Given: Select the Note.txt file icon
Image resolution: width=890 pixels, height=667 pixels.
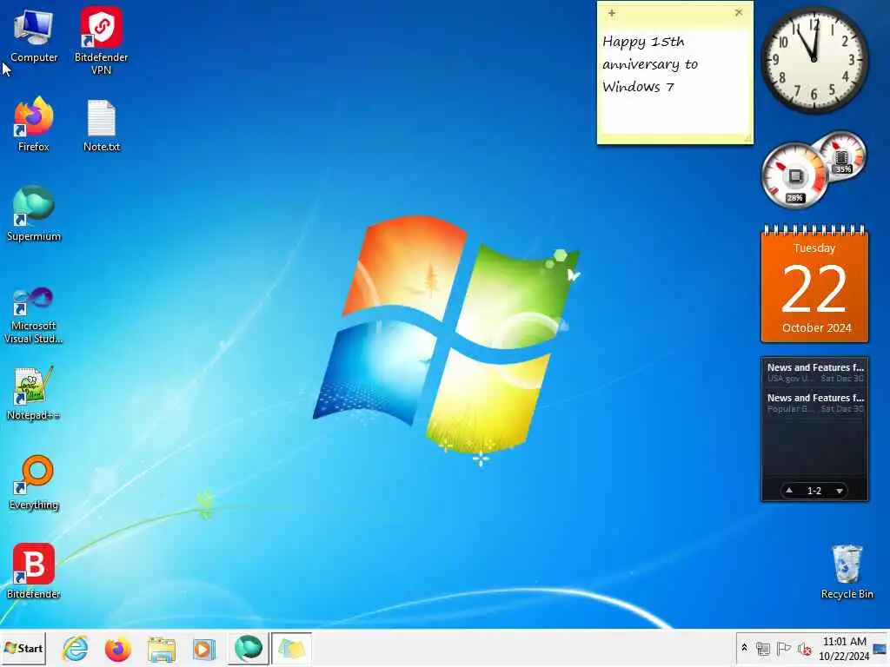Looking at the screenshot, I should tap(102, 125).
